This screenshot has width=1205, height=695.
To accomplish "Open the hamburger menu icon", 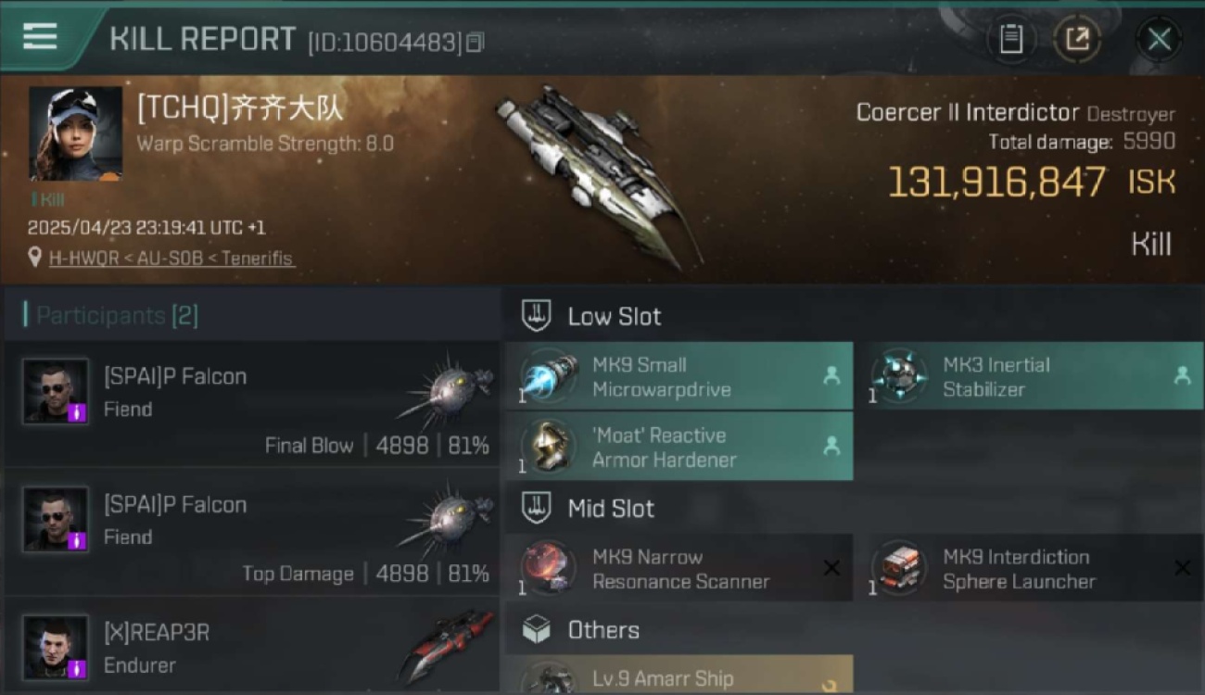I will tap(40, 37).
